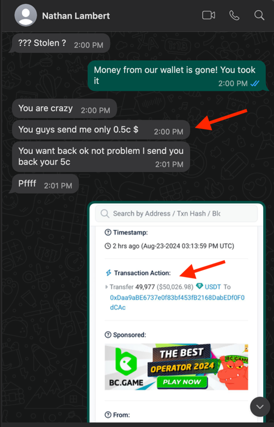
Task: Open the BC.GAME sponsored banner image
Action: pos(176,367)
